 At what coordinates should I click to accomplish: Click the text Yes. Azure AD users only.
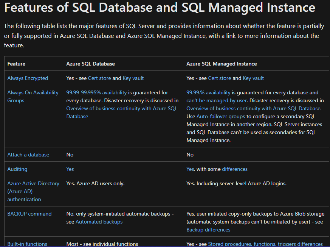coord(95,183)
